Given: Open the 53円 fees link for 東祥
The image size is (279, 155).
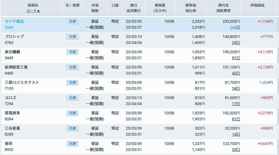Looking at the screenshot, I should pyautogui.click(x=236, y=150).
